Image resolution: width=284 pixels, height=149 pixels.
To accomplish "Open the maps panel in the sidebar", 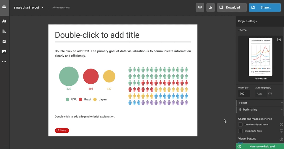I will click(4, 41).
